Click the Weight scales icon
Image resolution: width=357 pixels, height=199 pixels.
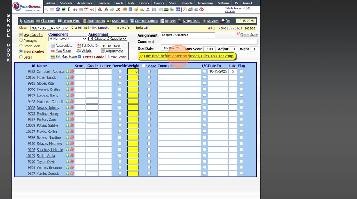coord(78,51)
